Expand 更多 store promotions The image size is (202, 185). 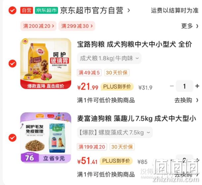click(190, 26)
